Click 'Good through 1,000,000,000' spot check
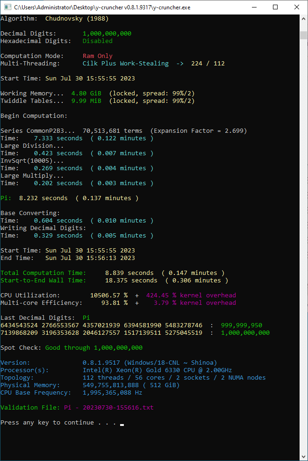The height and width of the screenshot is (461, 308). (x=94, y=348)
